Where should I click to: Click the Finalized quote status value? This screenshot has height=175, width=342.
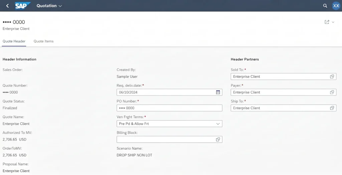point(10,108)
